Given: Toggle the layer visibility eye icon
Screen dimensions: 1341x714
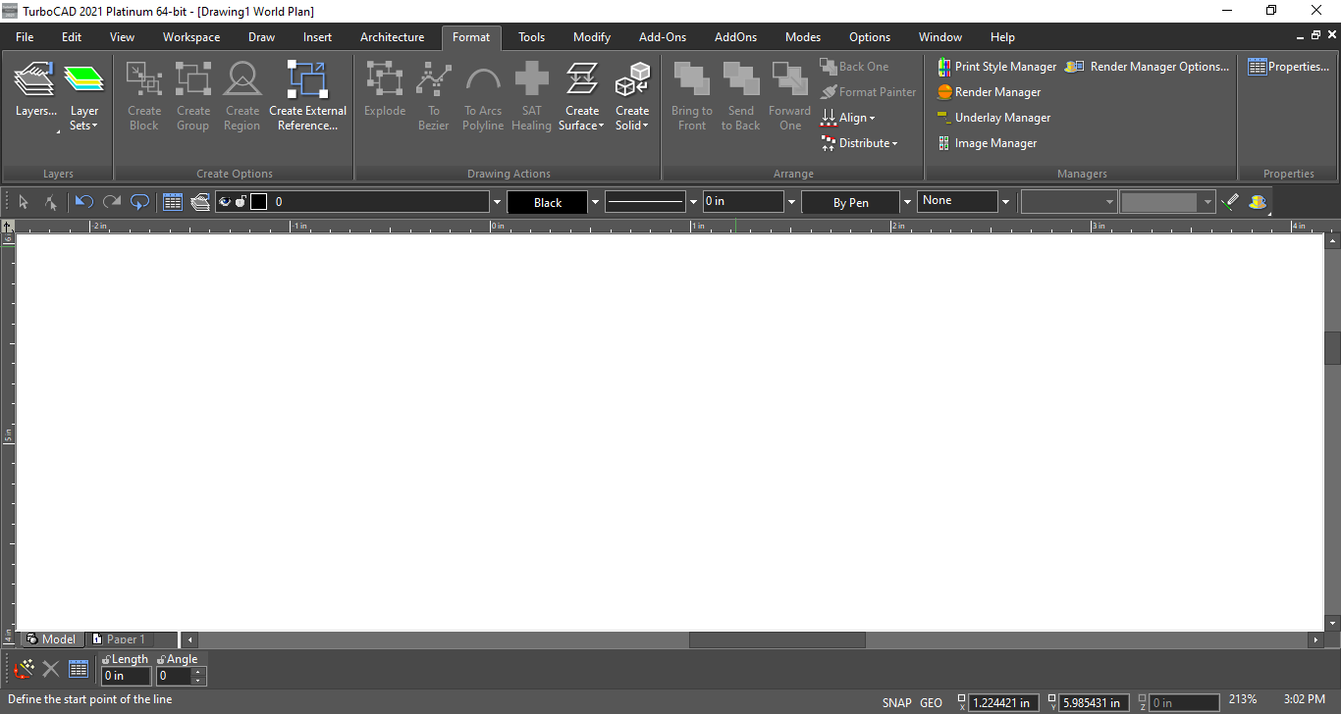Looking at the screenshot, I should coord(225,202).
